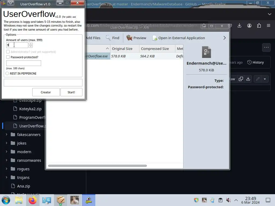Click Preview in Ark toolbar

[x=136, y=38]
